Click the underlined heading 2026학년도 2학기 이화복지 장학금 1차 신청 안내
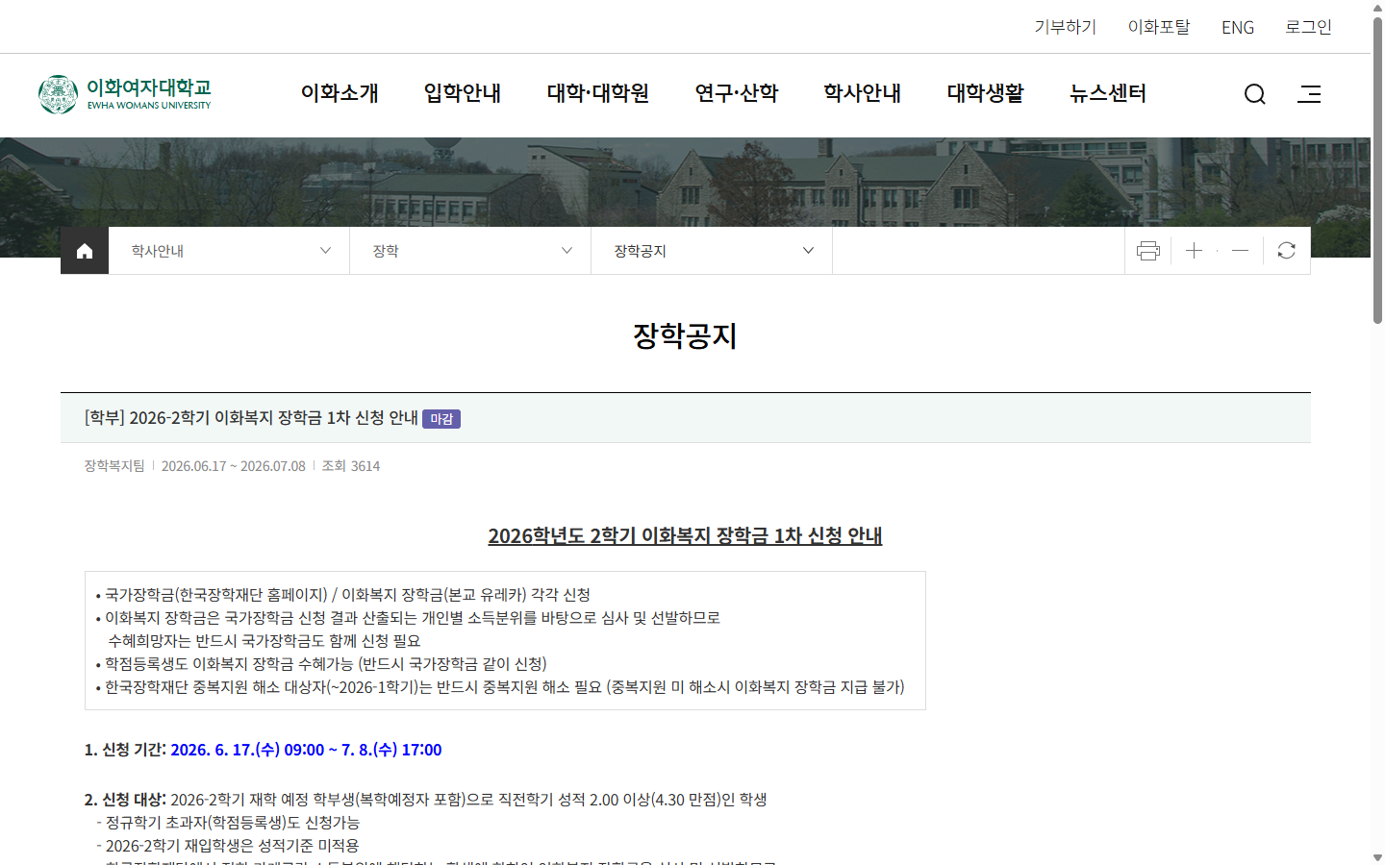 685,535
